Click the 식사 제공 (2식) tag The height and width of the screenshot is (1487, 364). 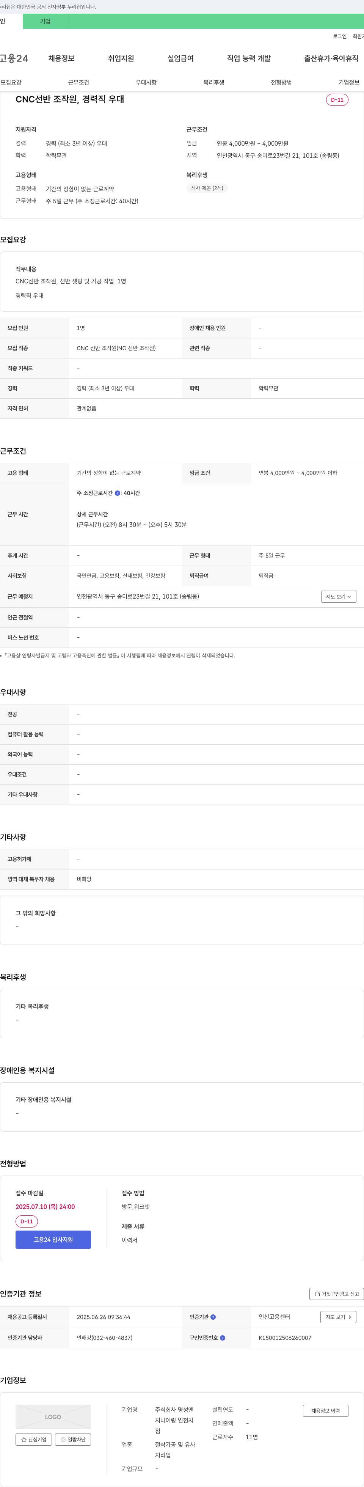click(x=207, y=188)
